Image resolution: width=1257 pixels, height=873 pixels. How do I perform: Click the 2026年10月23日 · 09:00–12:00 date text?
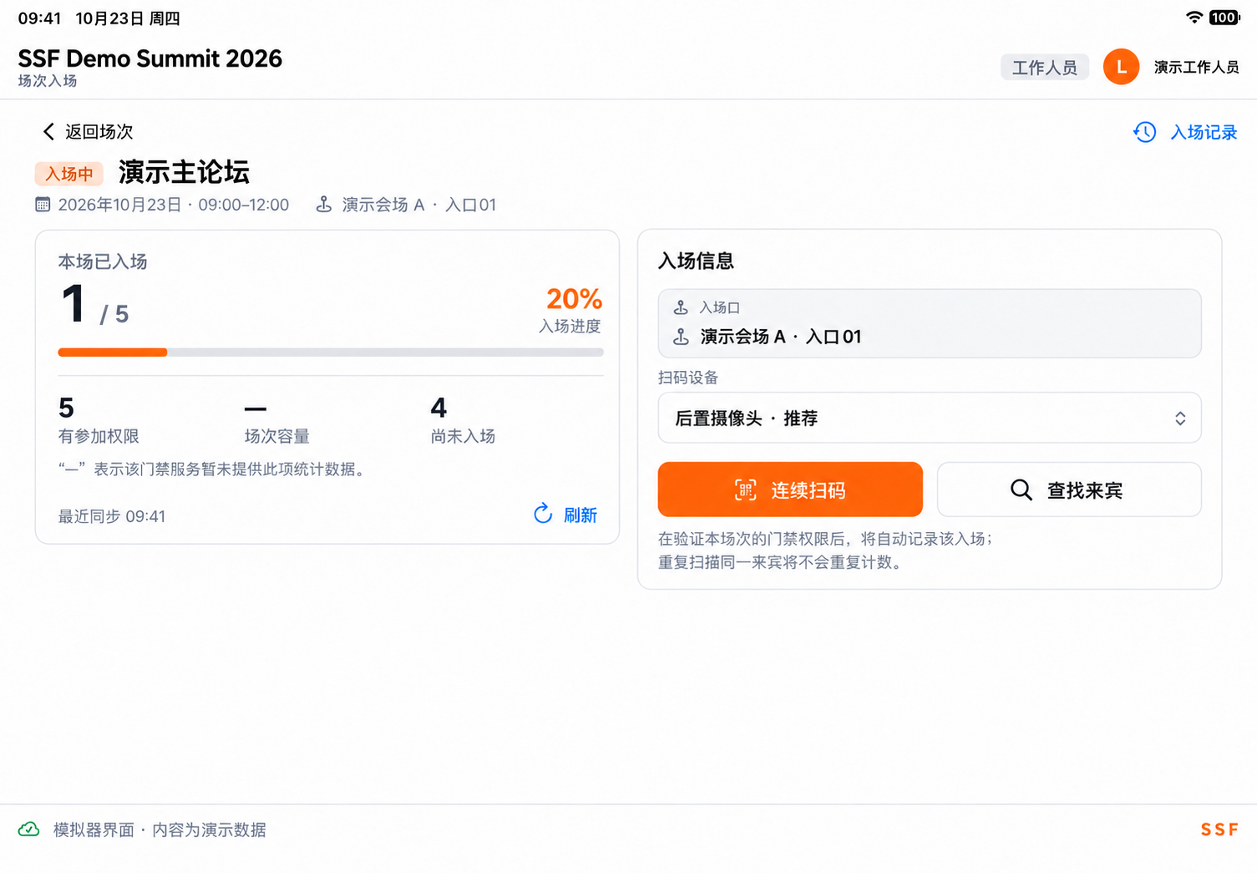(x=174, y=205)
